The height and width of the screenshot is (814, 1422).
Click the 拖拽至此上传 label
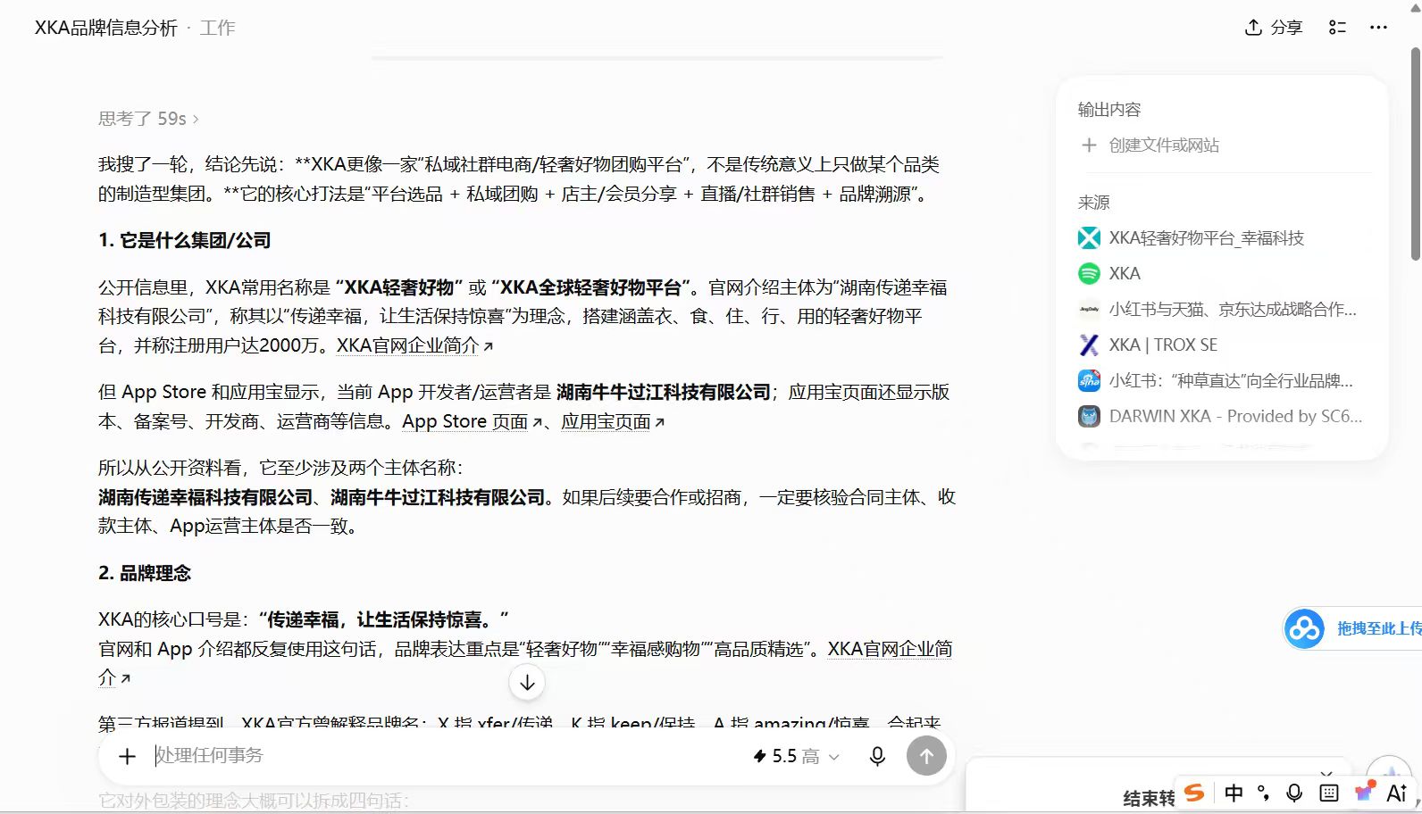(x=1378, y=628)
